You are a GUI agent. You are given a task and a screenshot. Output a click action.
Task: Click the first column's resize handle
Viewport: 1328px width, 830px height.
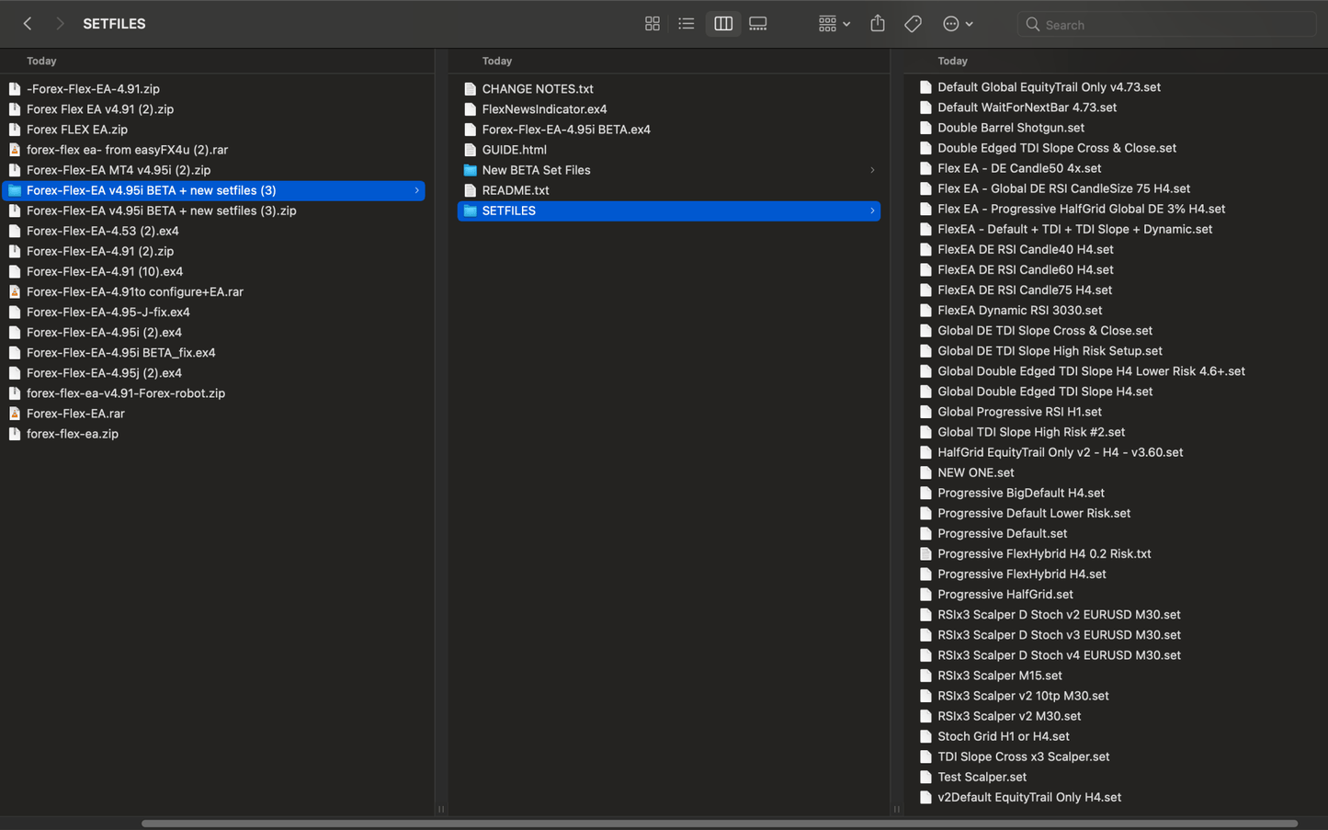tap(441, 810)
